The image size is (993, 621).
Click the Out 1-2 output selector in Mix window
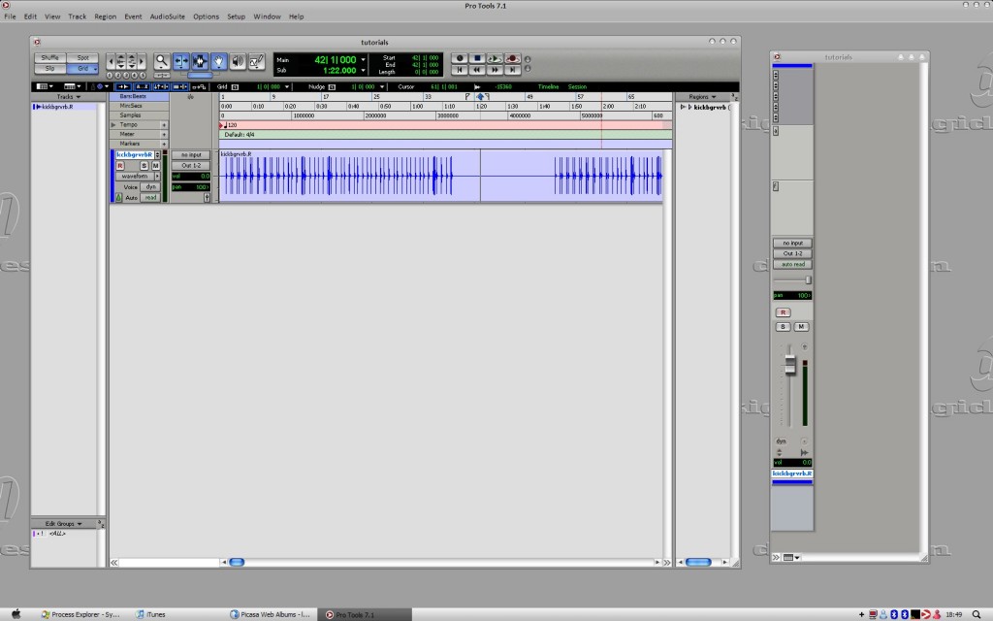click(792, 253)
